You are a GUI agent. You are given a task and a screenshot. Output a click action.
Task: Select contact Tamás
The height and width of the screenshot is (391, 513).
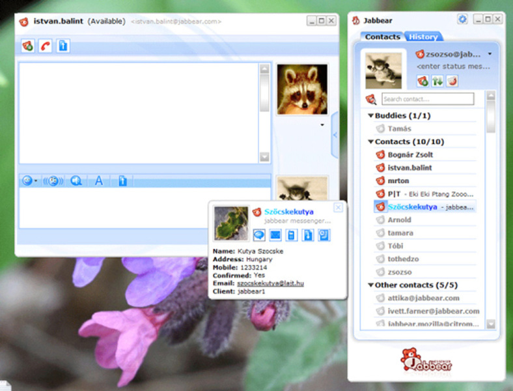425,128
